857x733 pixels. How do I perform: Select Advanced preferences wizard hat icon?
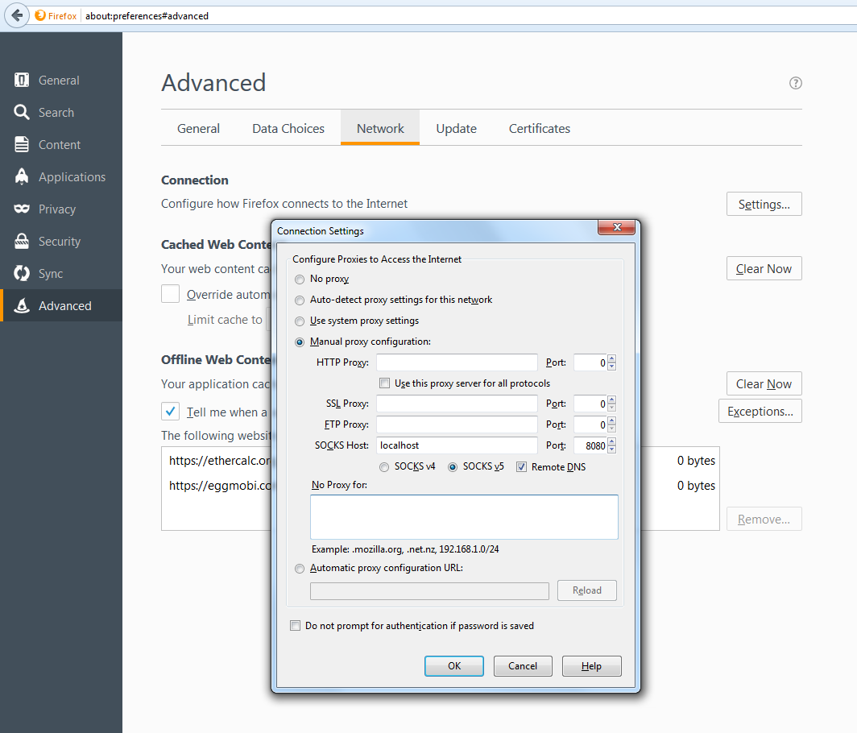click(21, 305)
